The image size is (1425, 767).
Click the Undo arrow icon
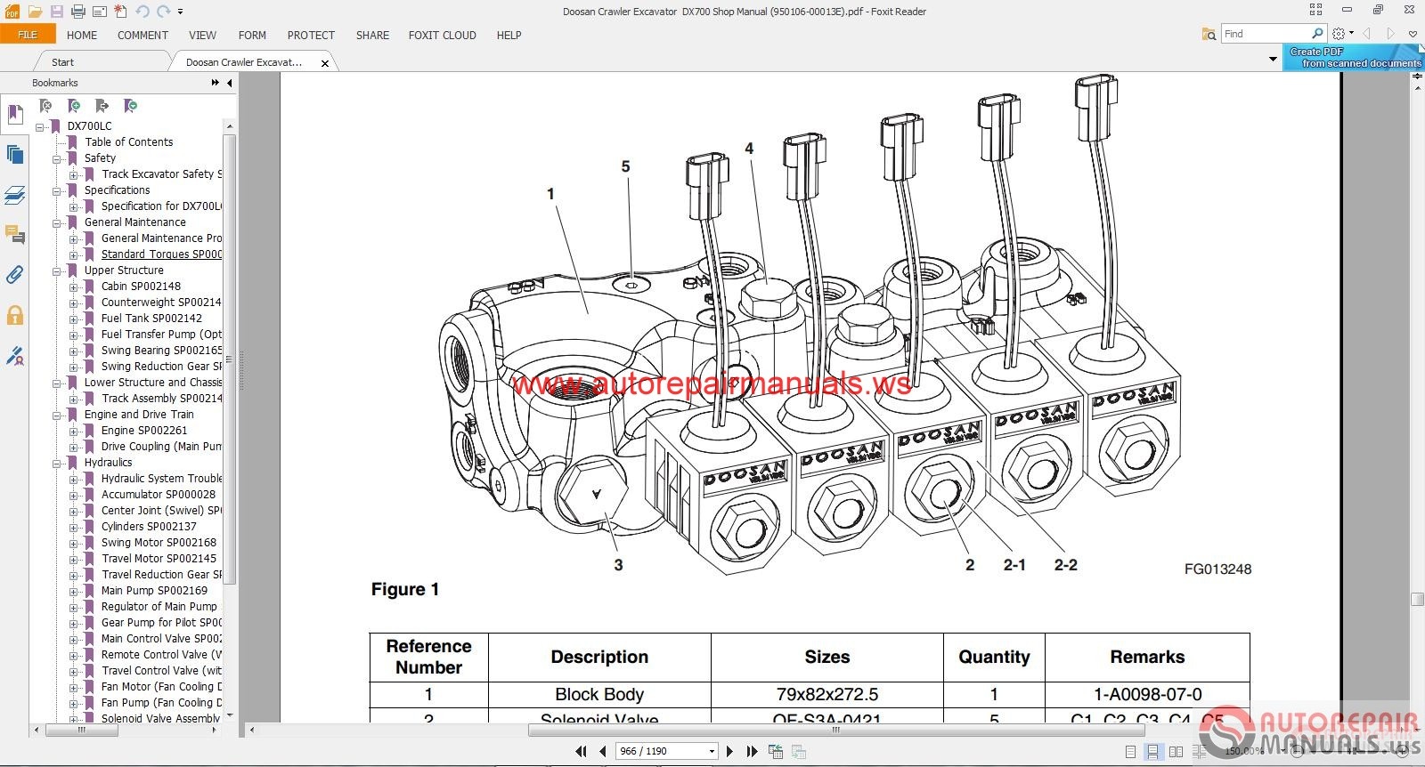click(142, 12)
